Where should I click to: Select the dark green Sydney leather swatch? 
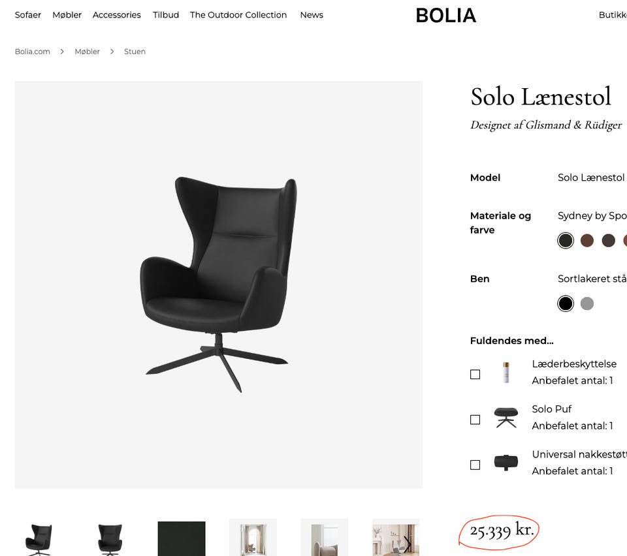[565, 240]
